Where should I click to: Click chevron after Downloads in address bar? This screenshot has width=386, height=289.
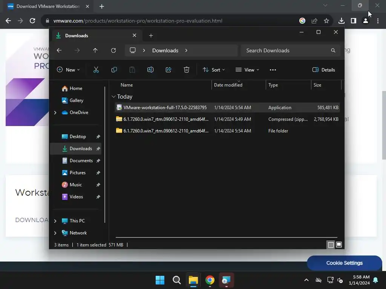click(x=186, y=50)
